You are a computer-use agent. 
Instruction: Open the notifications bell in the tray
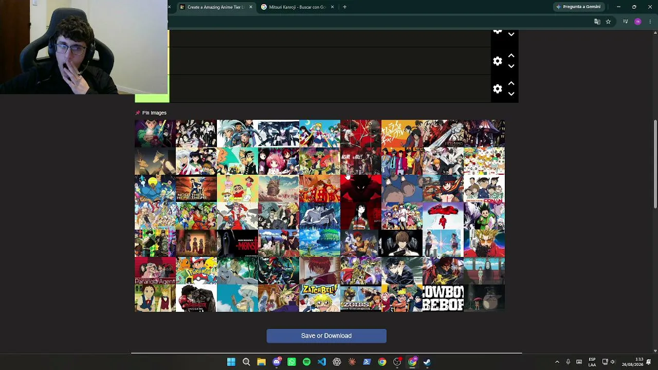coord(649,362)
